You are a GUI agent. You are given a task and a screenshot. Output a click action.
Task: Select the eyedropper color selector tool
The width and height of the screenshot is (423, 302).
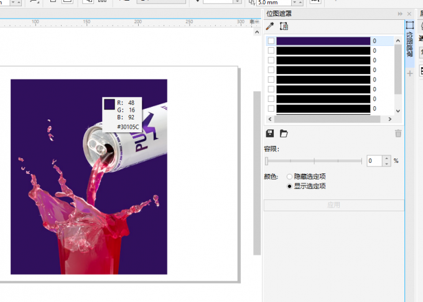click(x=270, y=26)
